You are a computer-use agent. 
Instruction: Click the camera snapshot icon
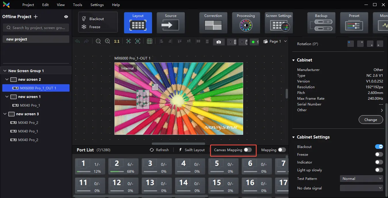pyautogui.click(x=219, y=42)
